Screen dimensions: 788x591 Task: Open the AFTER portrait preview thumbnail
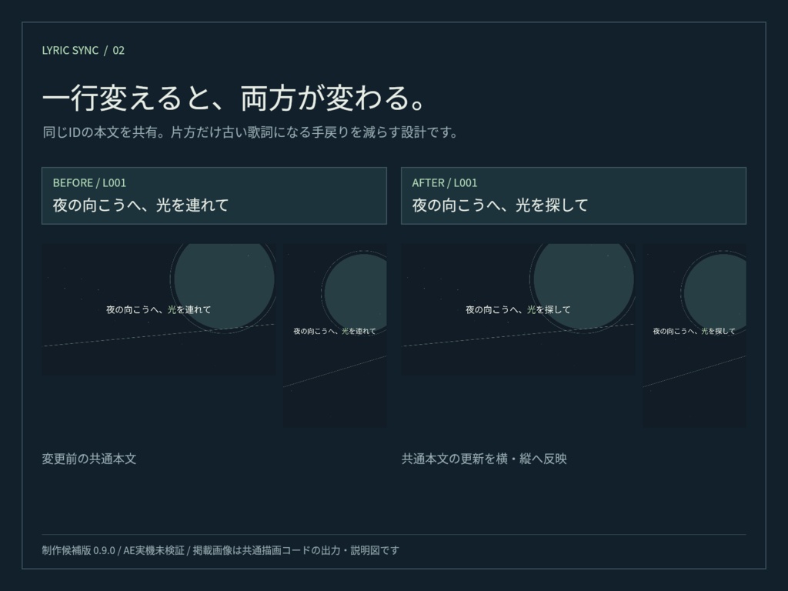click(695, 336)
